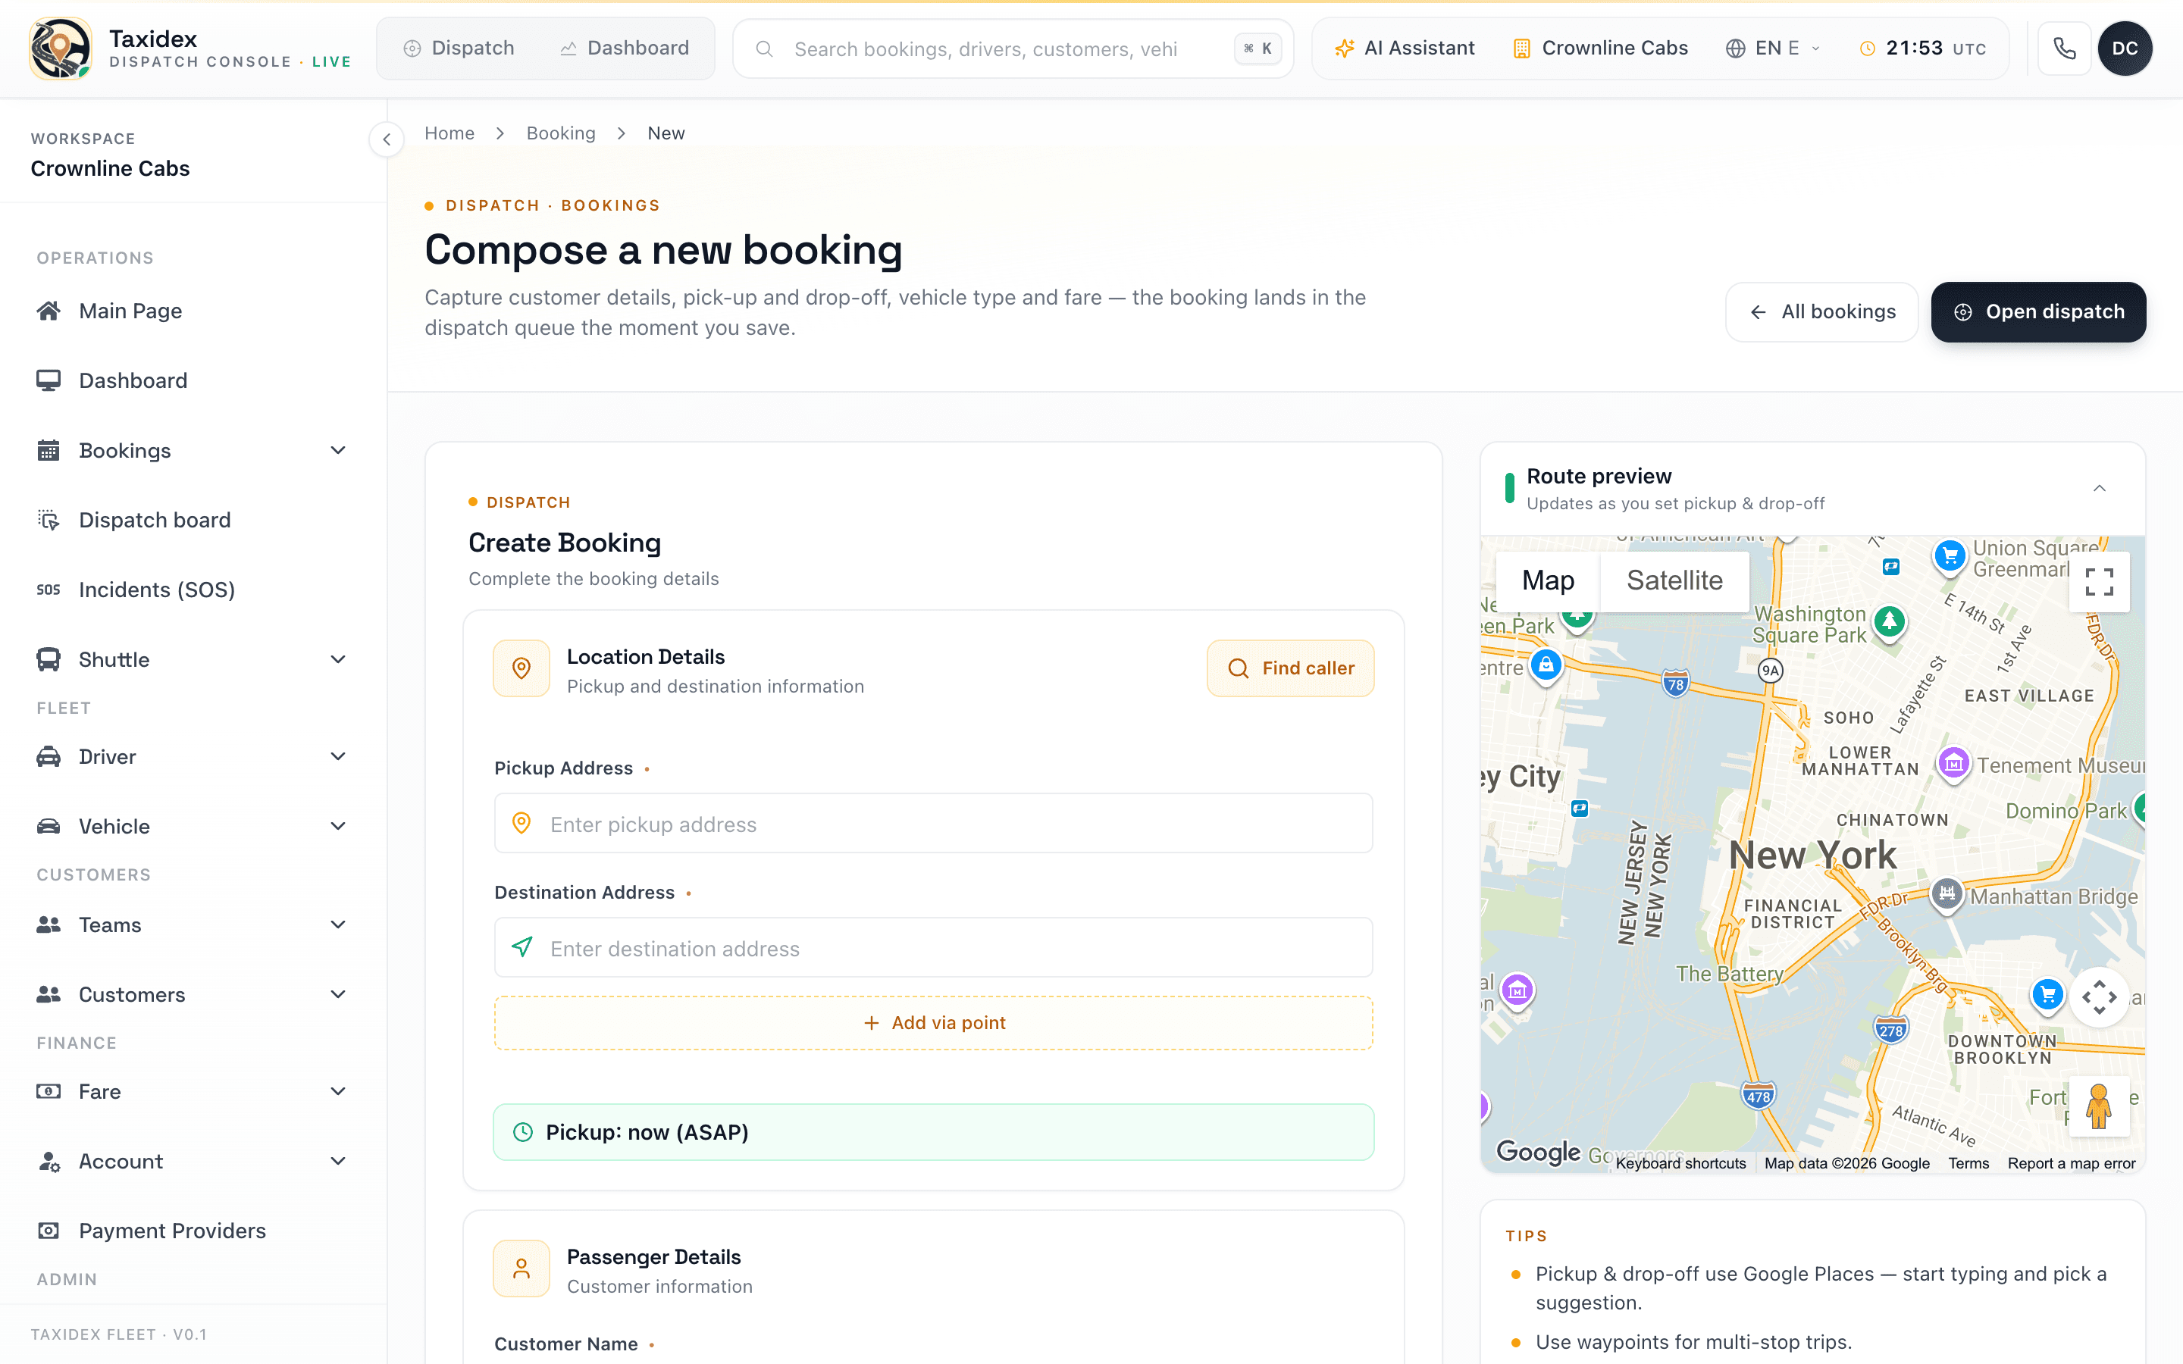Viewport: 2183px width, 1364px height.
Task: Click the Location Details pin icon
Action: 521,668
